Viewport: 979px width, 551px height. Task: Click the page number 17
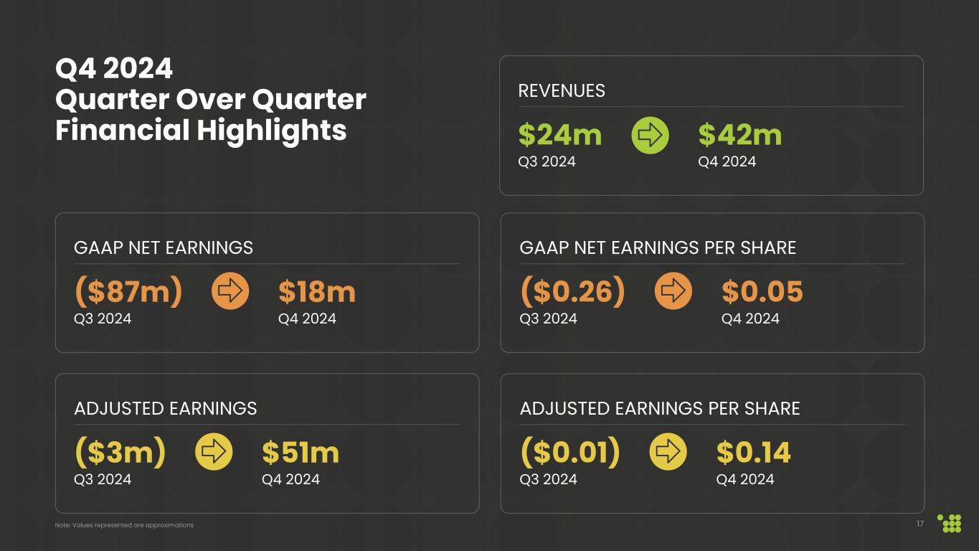pos(920,524)
